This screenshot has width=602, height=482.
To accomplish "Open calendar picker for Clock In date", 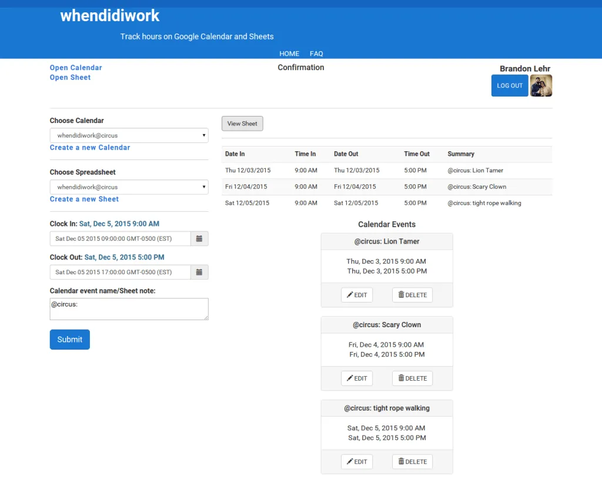I will [199, 238].
